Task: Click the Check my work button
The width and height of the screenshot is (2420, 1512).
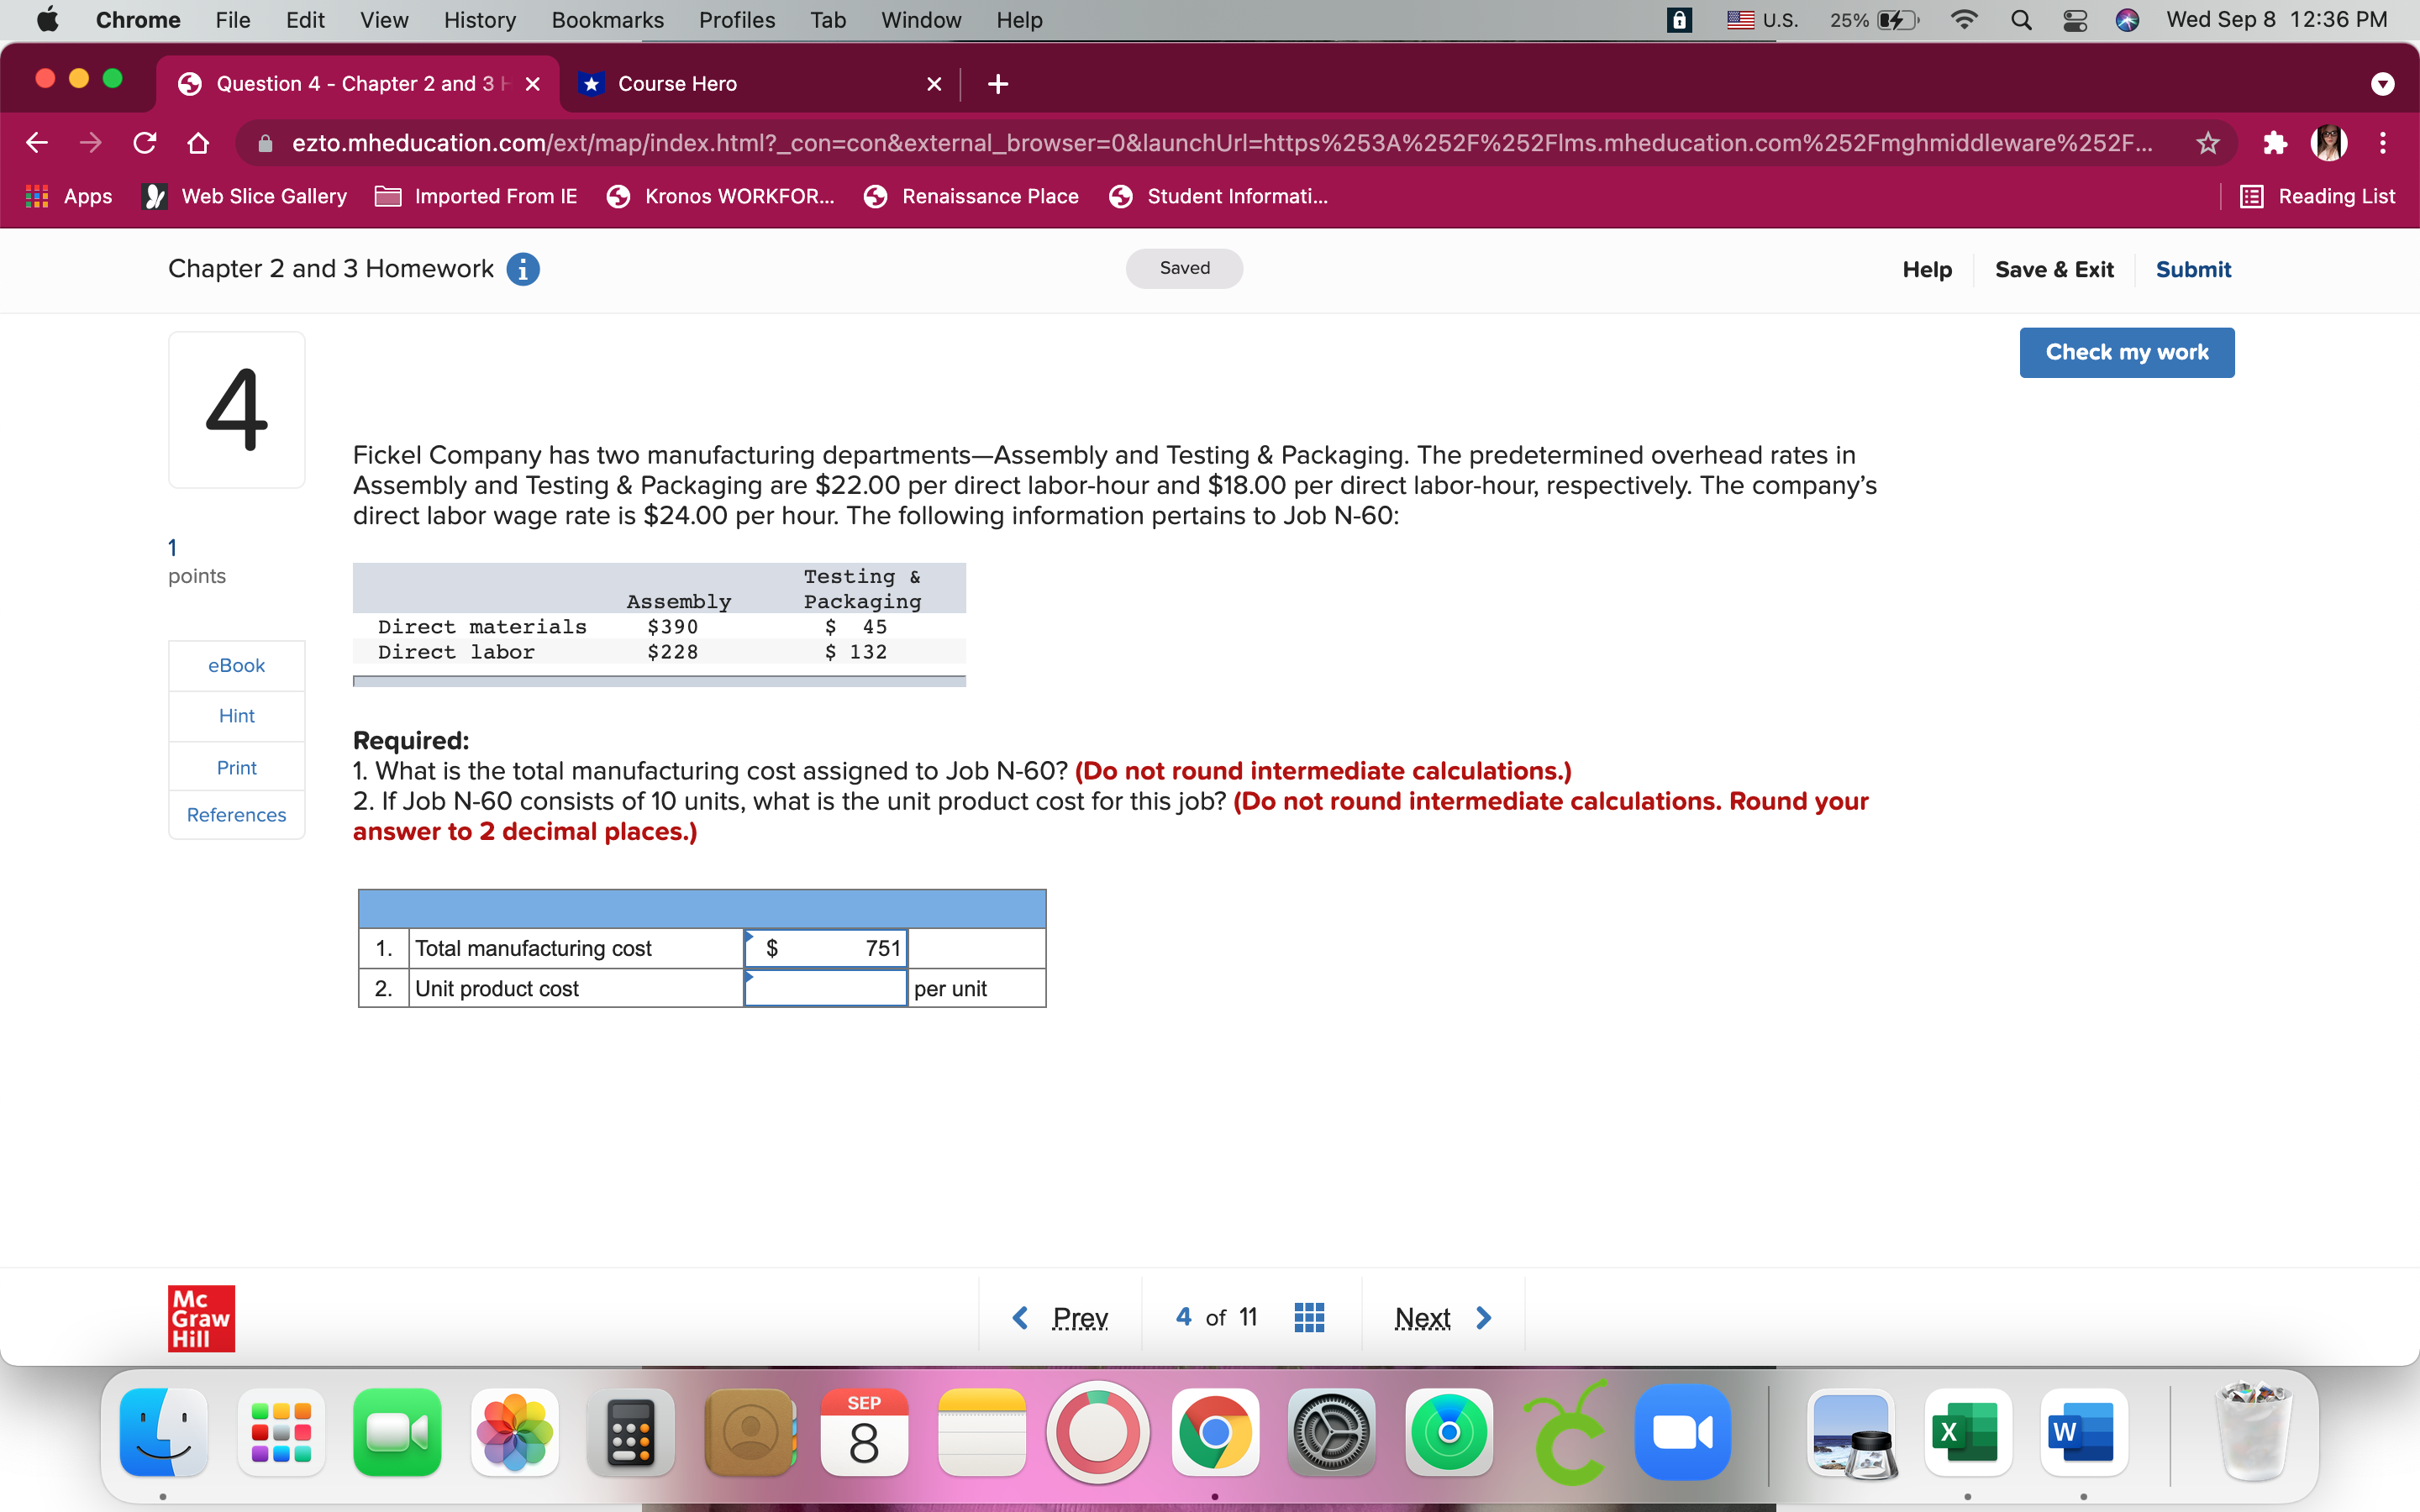Action: point(2126,352)
